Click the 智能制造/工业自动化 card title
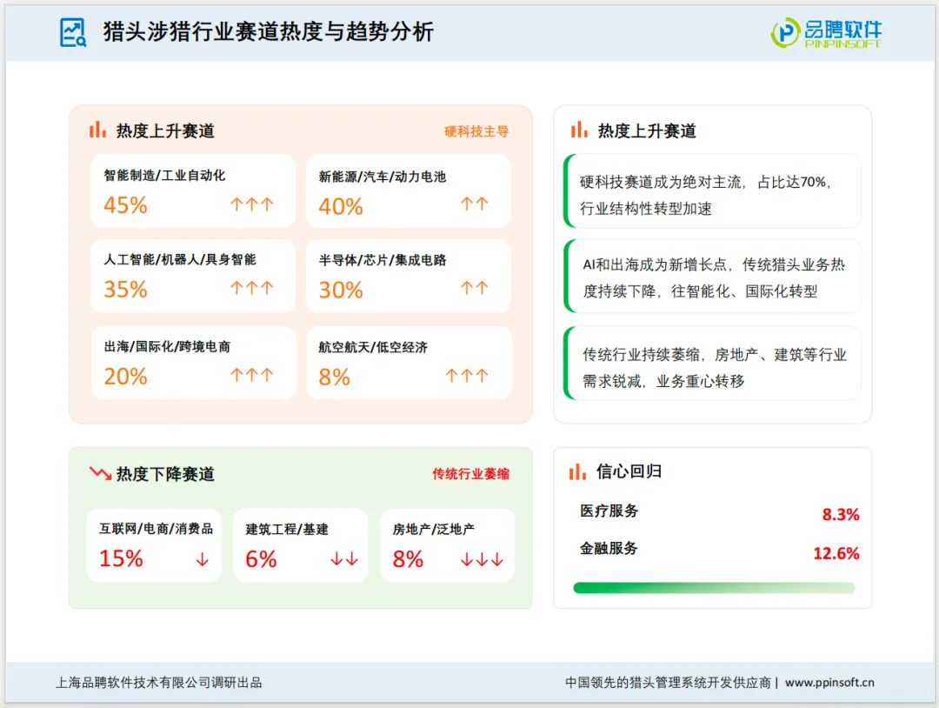Image resolution: width=939 pixels, height=708 pixels. click(x=164, y=176)
